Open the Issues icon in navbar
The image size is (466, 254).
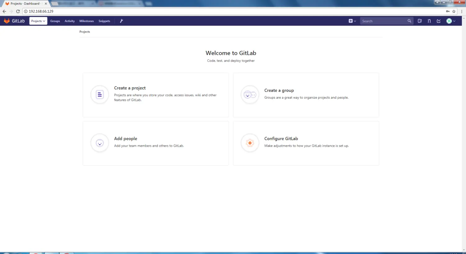point(420,21)
